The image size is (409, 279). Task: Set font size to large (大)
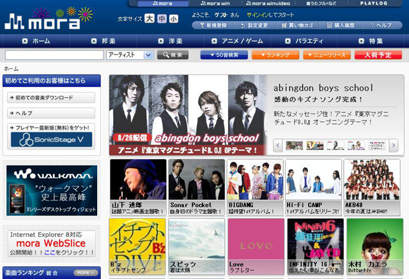pyautogui.click(x=150, y=19)
